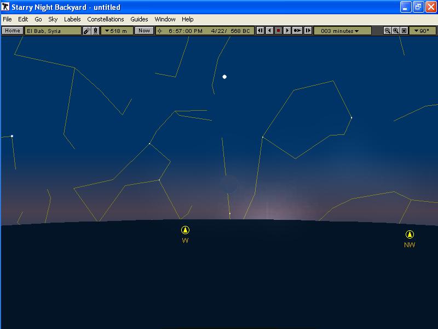Open the Help menu
438x329 pixels.
click(187, 19)
